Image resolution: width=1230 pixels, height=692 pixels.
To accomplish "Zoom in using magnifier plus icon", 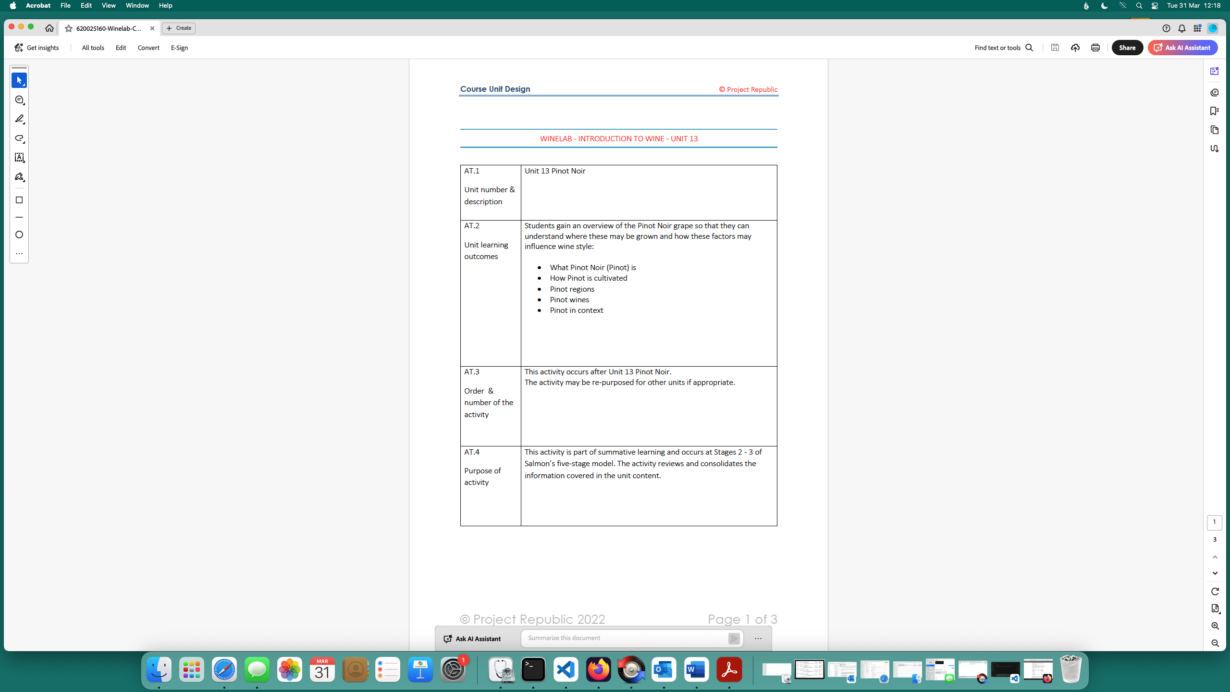I will [1215, 626].
